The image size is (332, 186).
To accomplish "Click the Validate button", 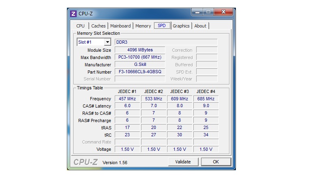I will (x=183, y=162).
